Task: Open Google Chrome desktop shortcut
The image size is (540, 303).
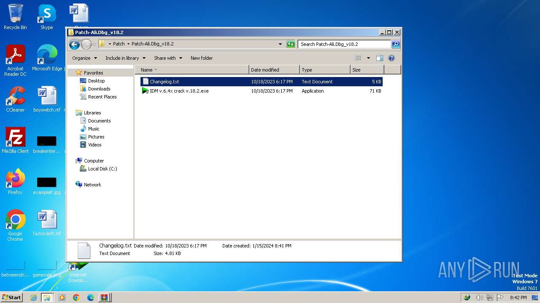Action: [15, 225]
